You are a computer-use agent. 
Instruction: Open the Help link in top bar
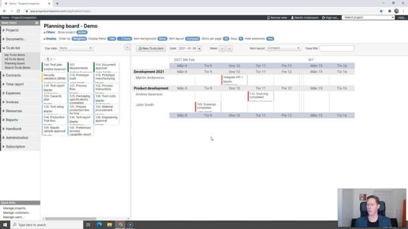tap(401, 18)
